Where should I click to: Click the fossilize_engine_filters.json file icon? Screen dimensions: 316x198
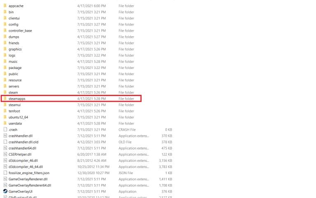(x=5, y=173)
